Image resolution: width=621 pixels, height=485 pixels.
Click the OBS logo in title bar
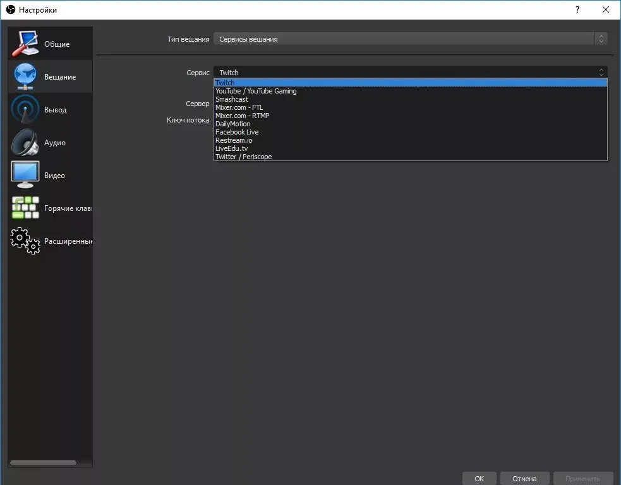11,9
